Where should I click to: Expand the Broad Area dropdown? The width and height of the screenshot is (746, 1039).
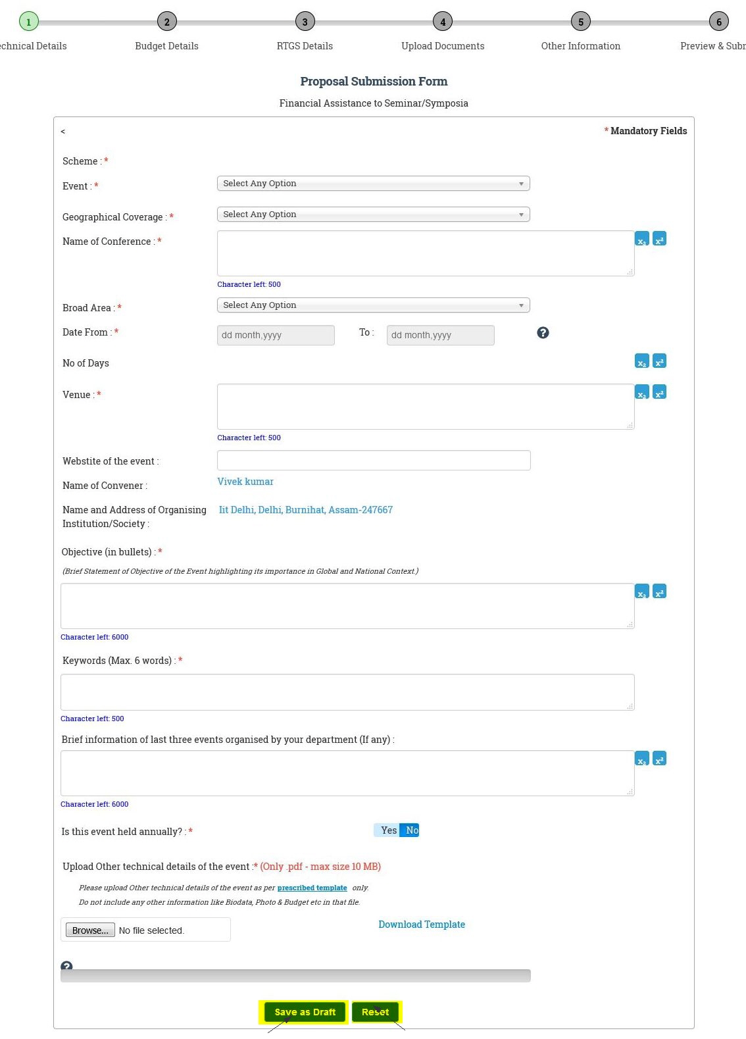tap(373, 305)
